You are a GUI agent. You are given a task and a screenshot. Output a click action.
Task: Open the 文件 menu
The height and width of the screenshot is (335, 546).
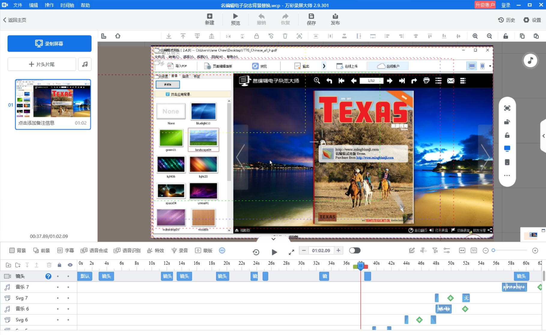[18, 5]
